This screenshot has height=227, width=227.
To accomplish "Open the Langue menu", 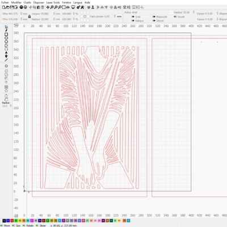I will [78, 2].
